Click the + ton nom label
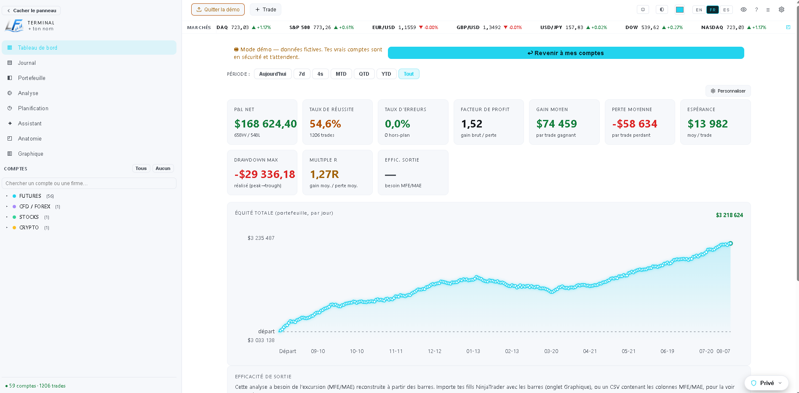Viewport: 799px width, 393px height. pyautogui.click(x=41, y=29)
